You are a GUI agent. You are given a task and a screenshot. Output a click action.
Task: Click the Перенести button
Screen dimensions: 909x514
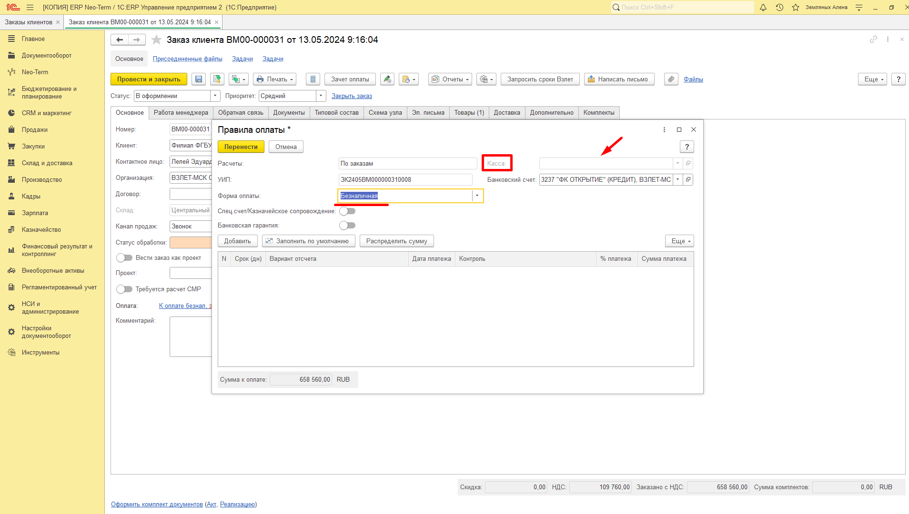241,147
